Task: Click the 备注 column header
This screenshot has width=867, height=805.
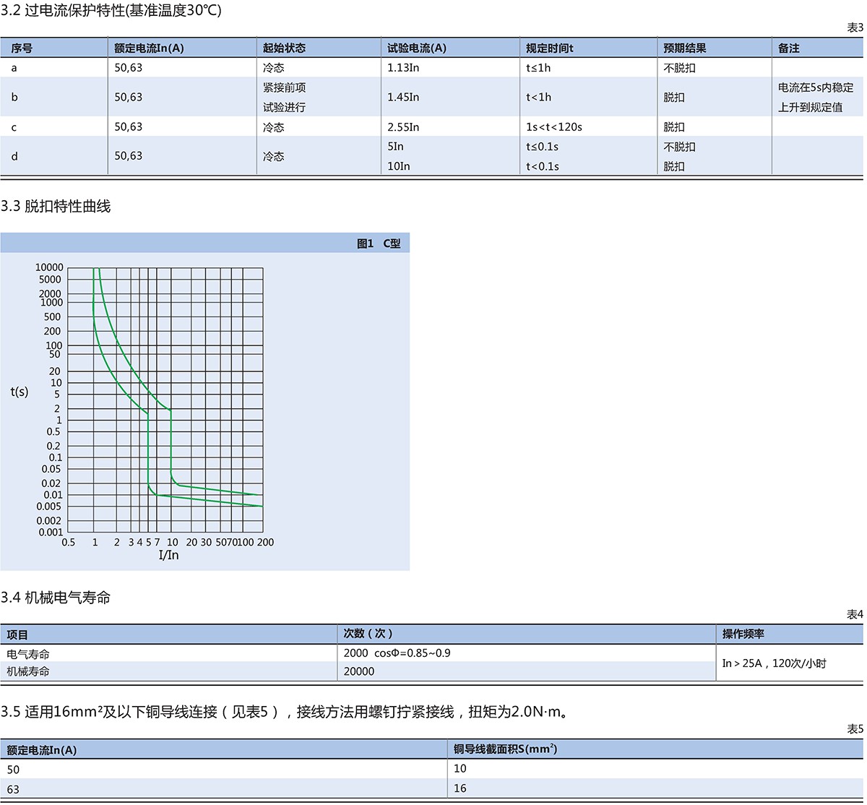Action: [789, 48]
